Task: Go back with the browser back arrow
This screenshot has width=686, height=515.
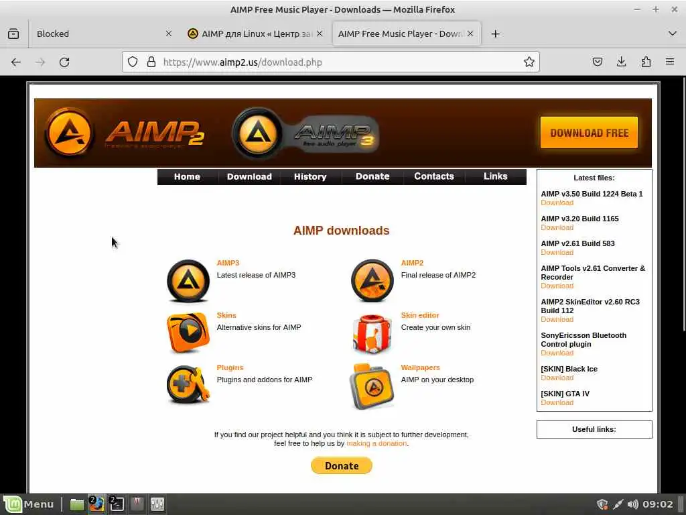Action: click(16, 62)
